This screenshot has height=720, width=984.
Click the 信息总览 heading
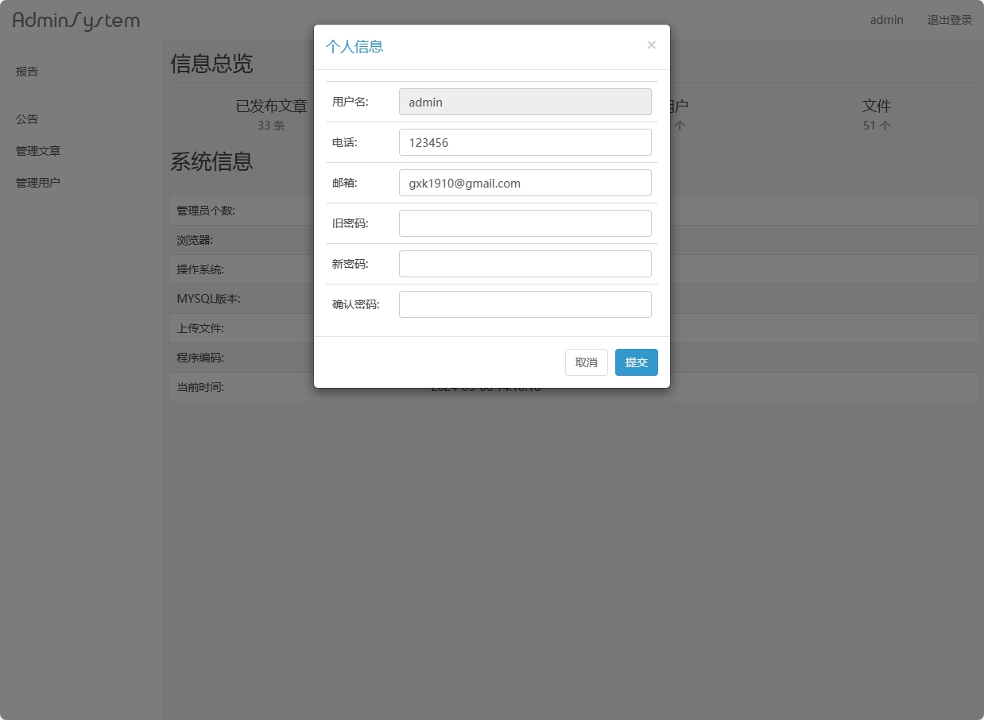[x=211, y=64]
